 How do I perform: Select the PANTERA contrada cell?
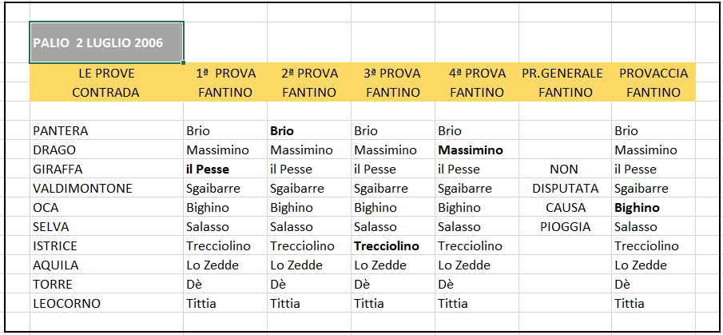(106, 131)
